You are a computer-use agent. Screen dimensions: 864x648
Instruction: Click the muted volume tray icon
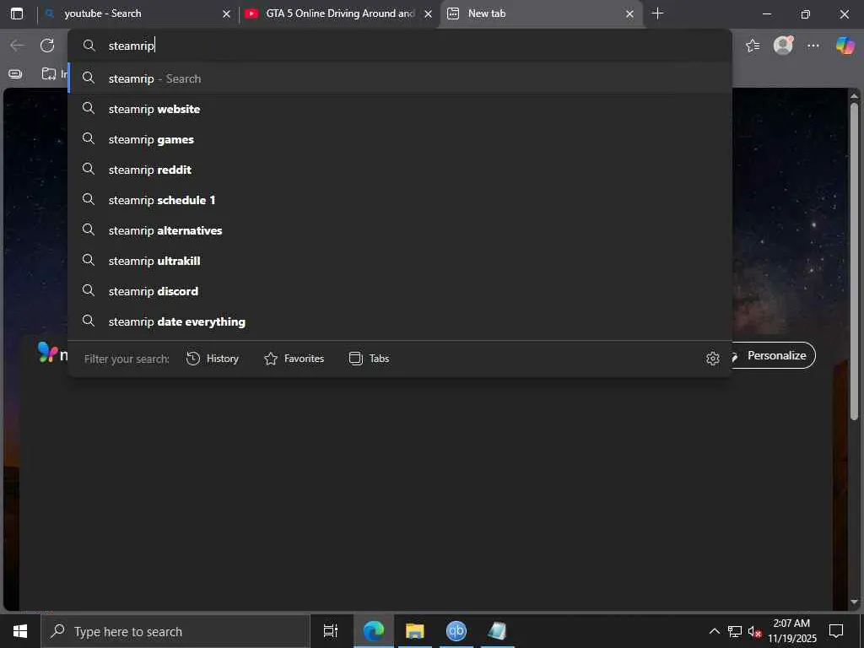(x=754, y=631)
